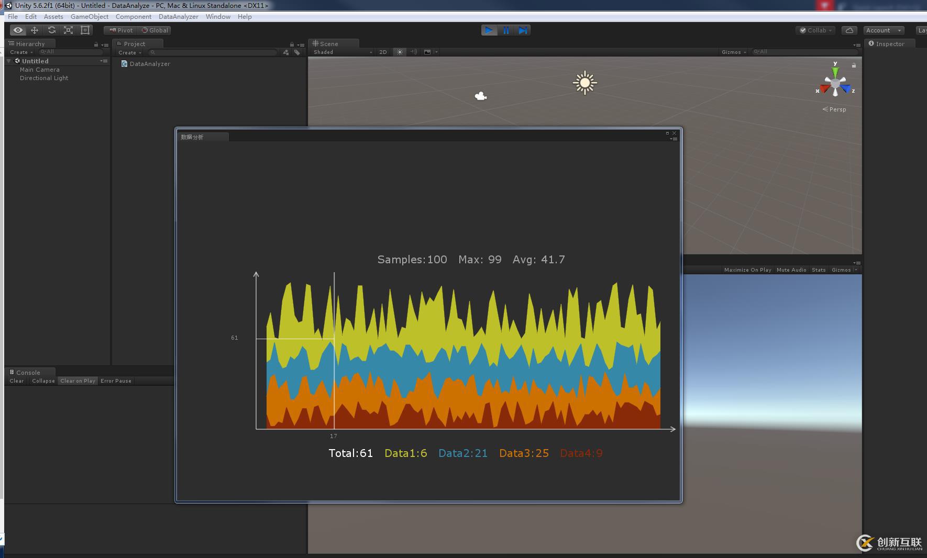Click Maximize On Play button
The image size is (927, 558).
(x=747, y=270)
